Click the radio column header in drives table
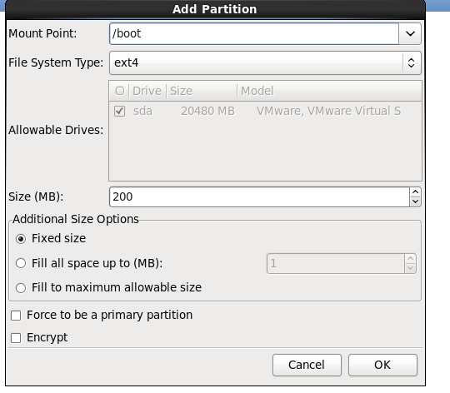 pyautogui.click(x=119, y=91)
